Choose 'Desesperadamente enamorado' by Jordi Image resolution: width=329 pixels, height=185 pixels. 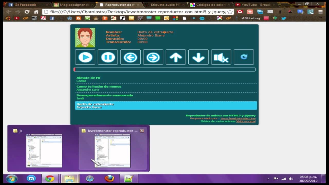(x=166, y=97)
